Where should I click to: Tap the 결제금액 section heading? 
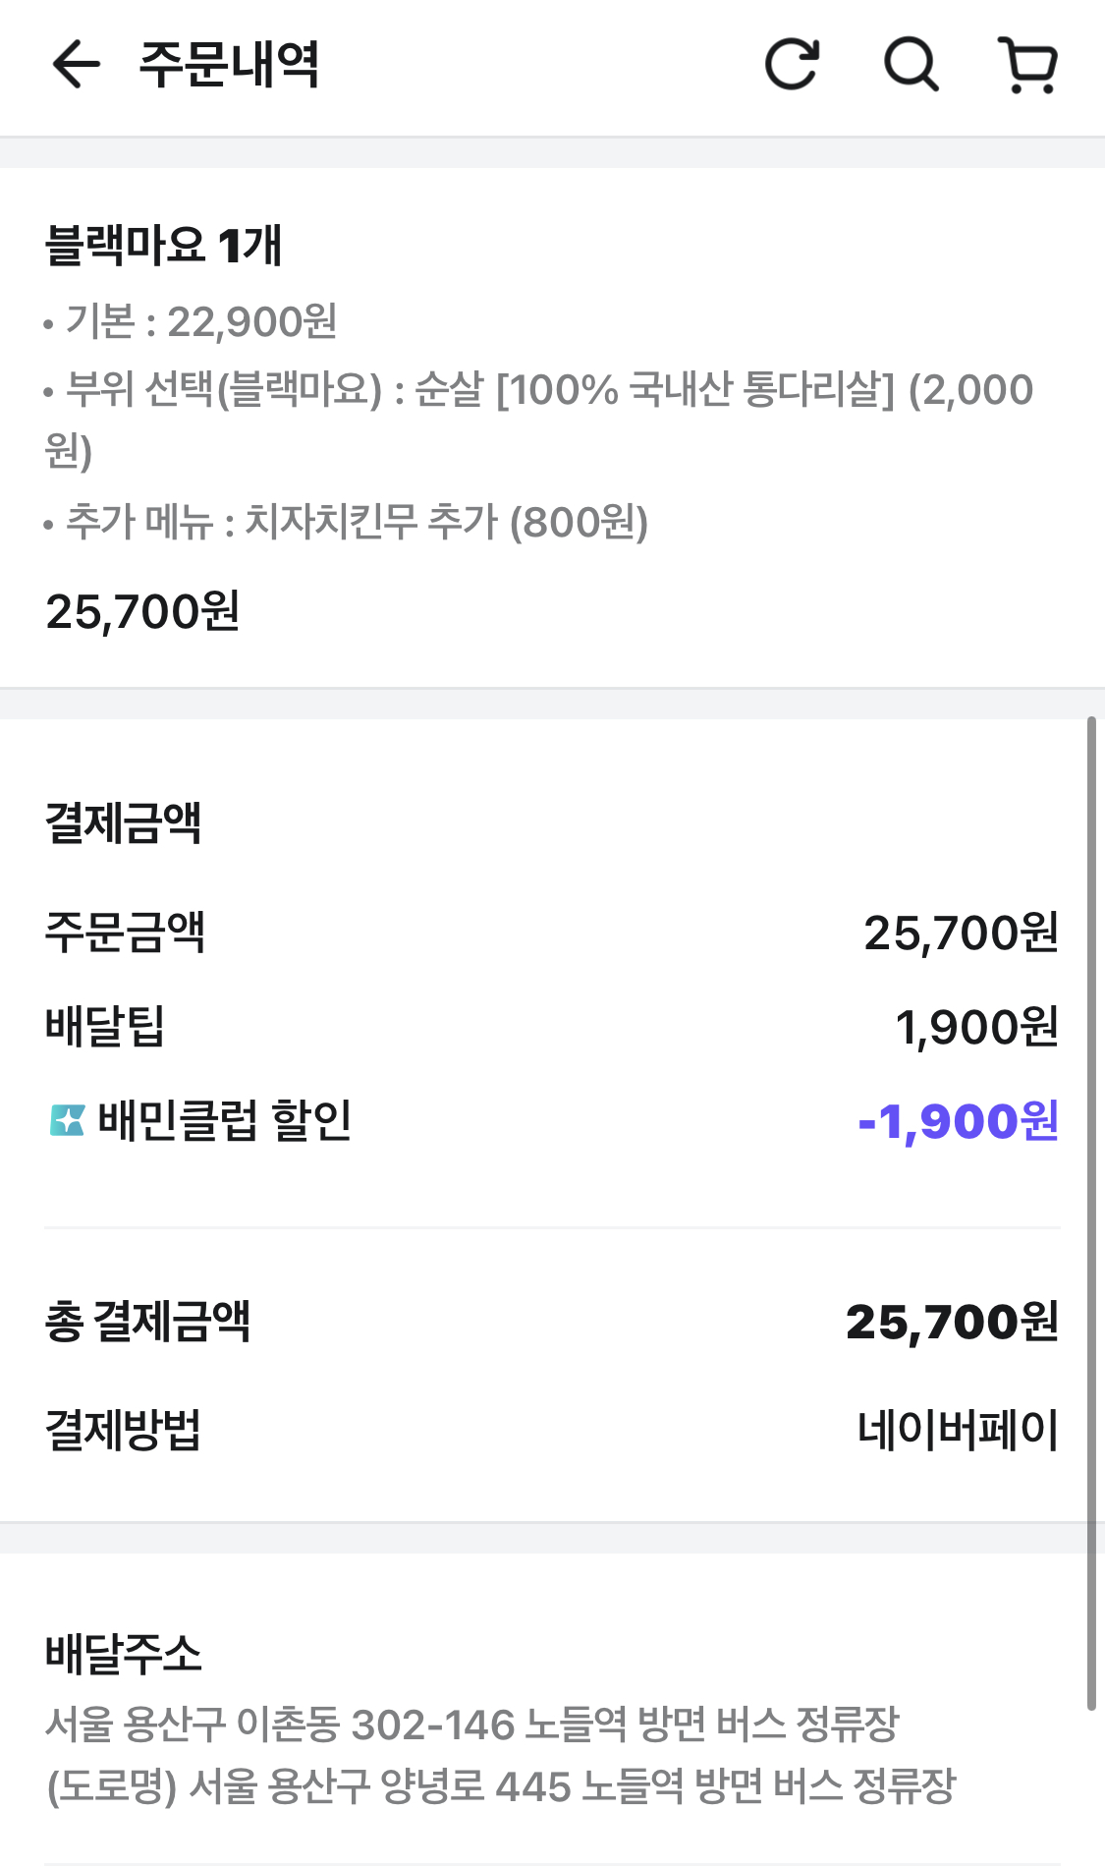[124, 823]
